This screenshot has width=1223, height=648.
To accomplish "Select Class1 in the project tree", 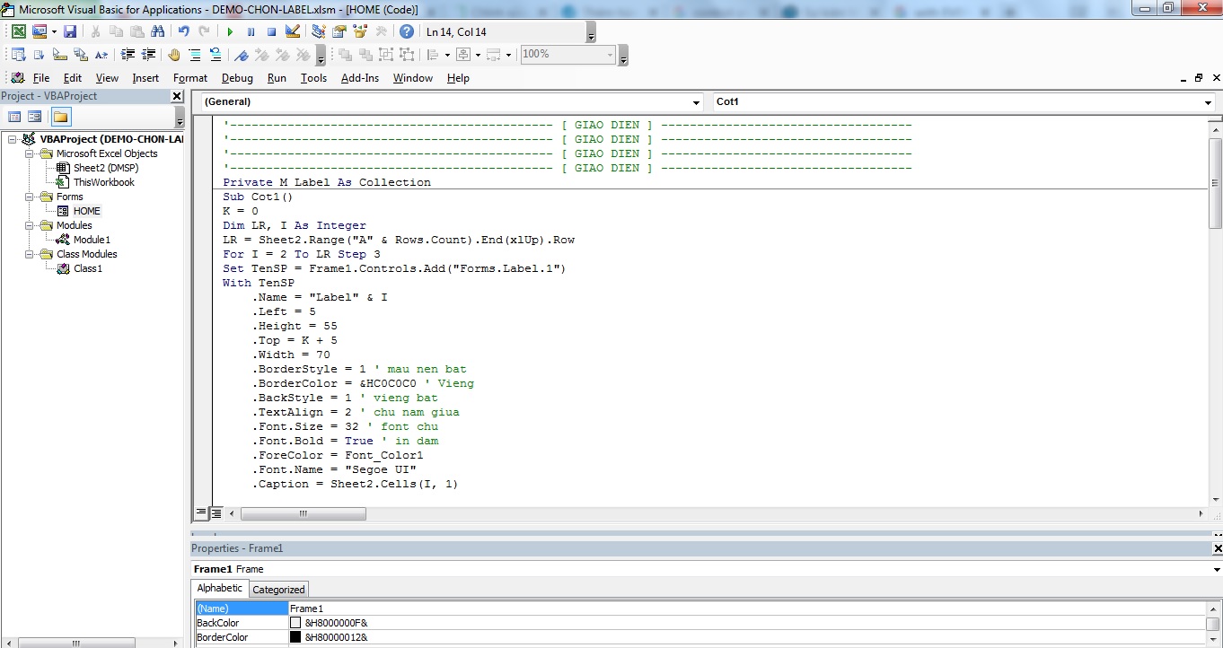I will coord(88,268).
